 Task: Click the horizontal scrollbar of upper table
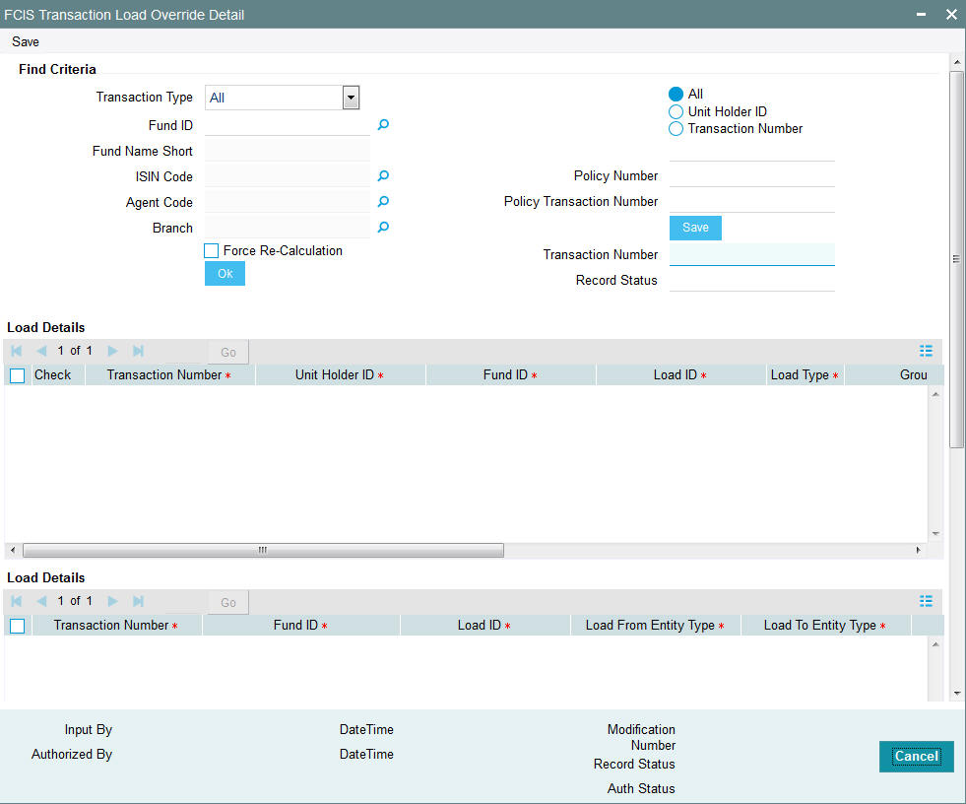coord(263,550)
